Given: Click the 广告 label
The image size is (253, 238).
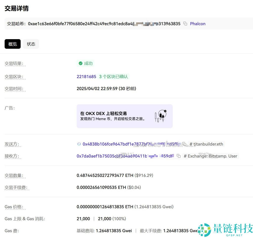Looking at the screenshot, I should [10, 108].
